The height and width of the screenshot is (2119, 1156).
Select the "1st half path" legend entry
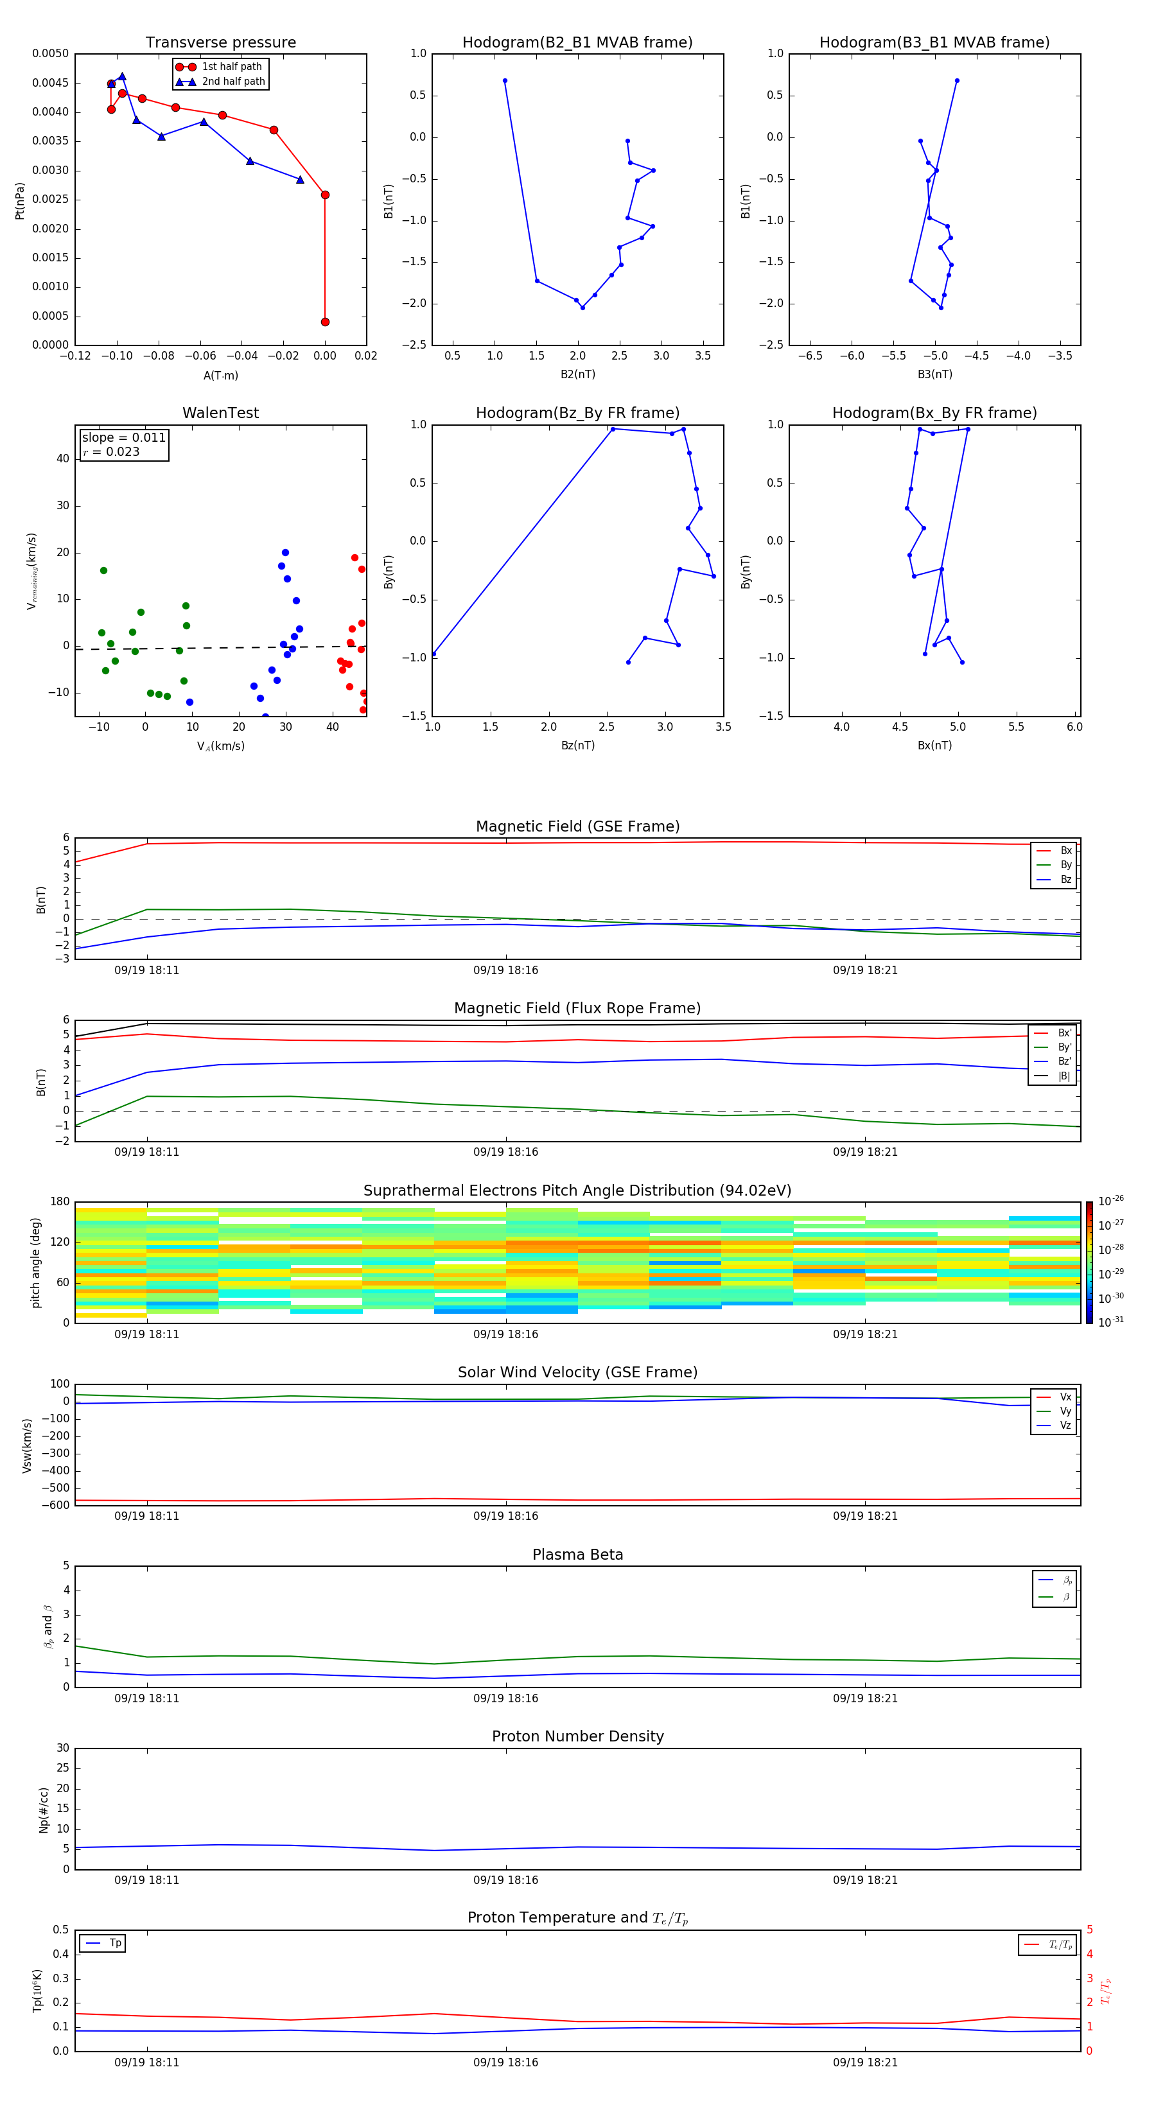pos(219,67)
